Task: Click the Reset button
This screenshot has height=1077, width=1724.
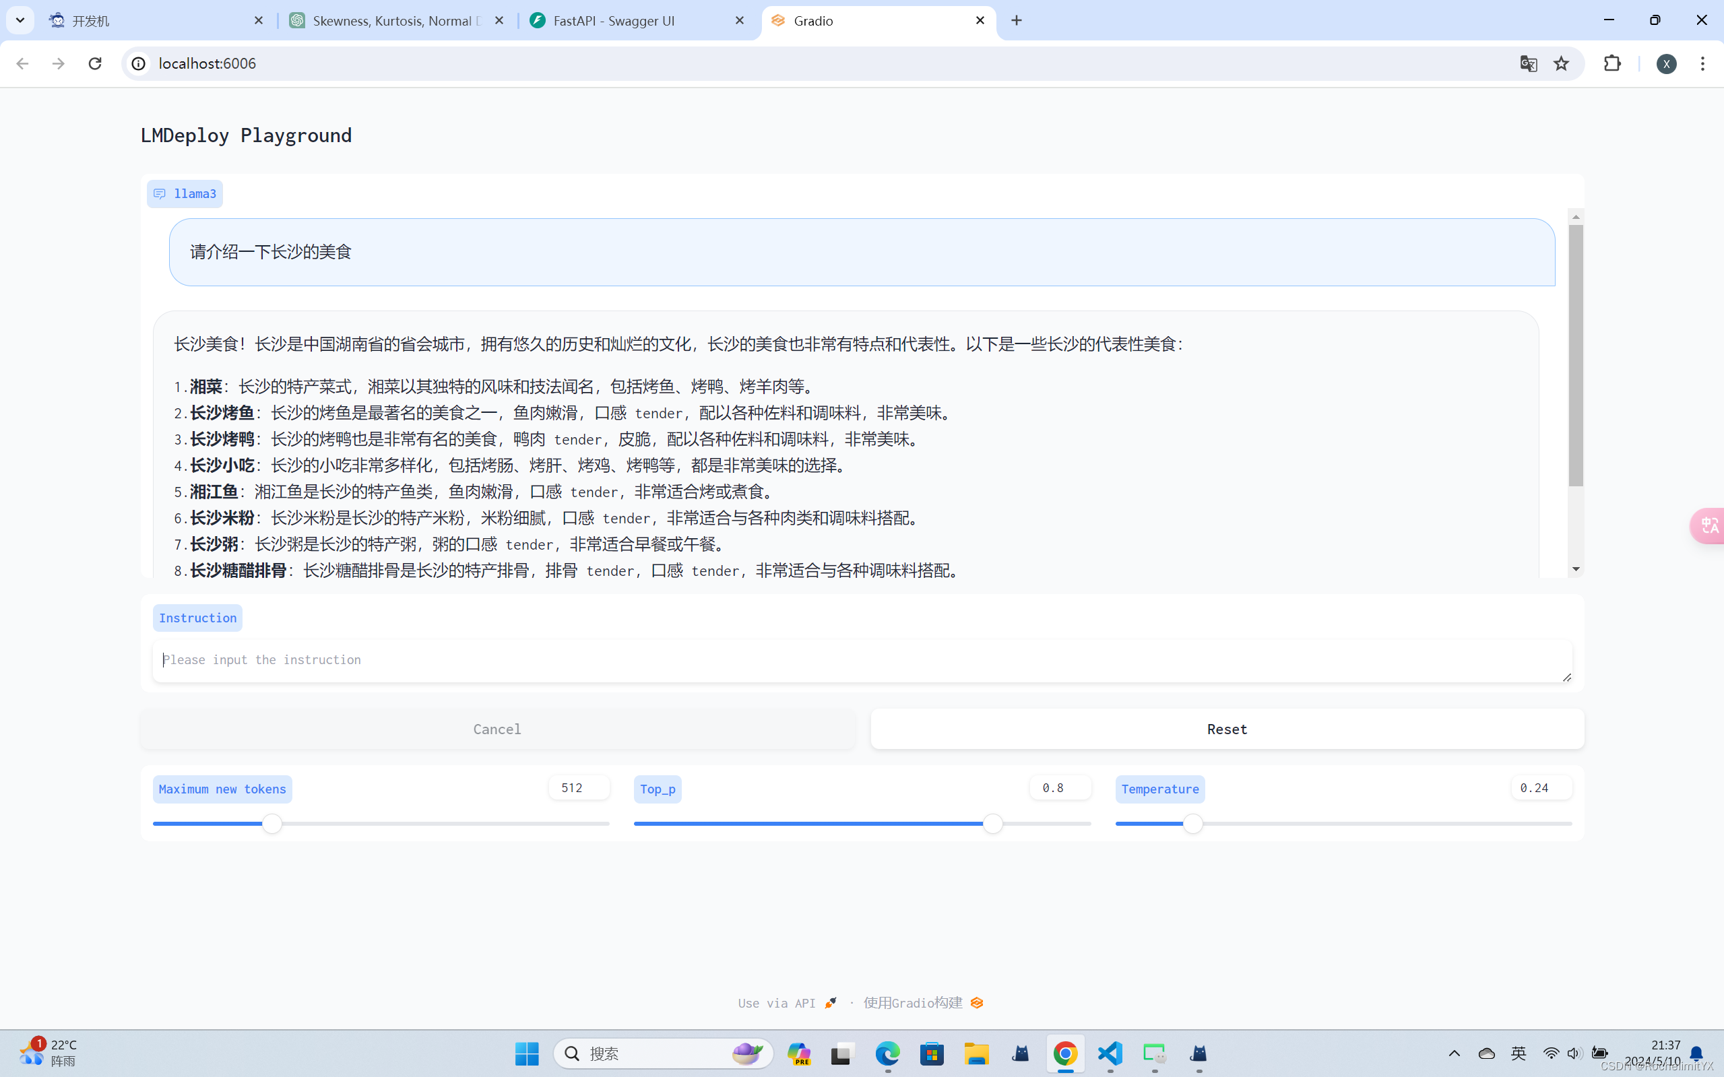Action: click(1227, 729)
